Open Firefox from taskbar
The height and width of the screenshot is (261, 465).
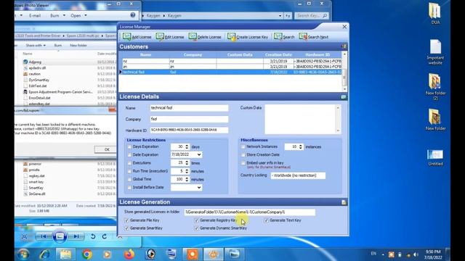click(129, 254)
